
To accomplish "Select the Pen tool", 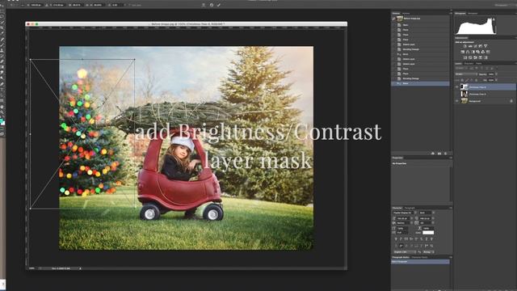I will click(2, 84).
